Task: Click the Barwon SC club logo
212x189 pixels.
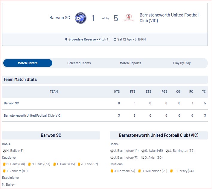Action: [81, 18]
